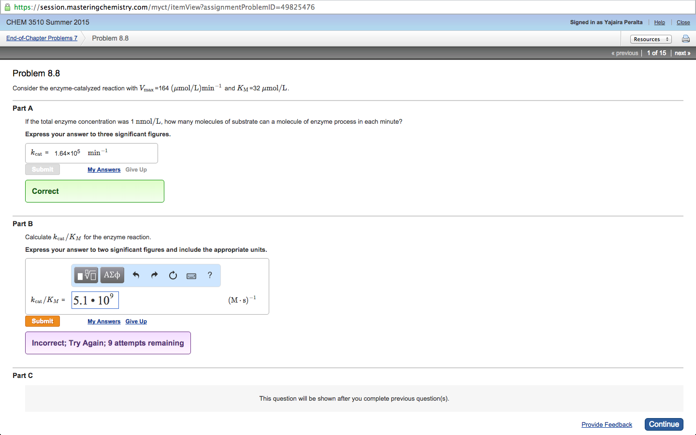Image resolution: width=696 pixels, height=435 pixels.
Task: Open the Resources dropdown
Action: coord(651,39)
